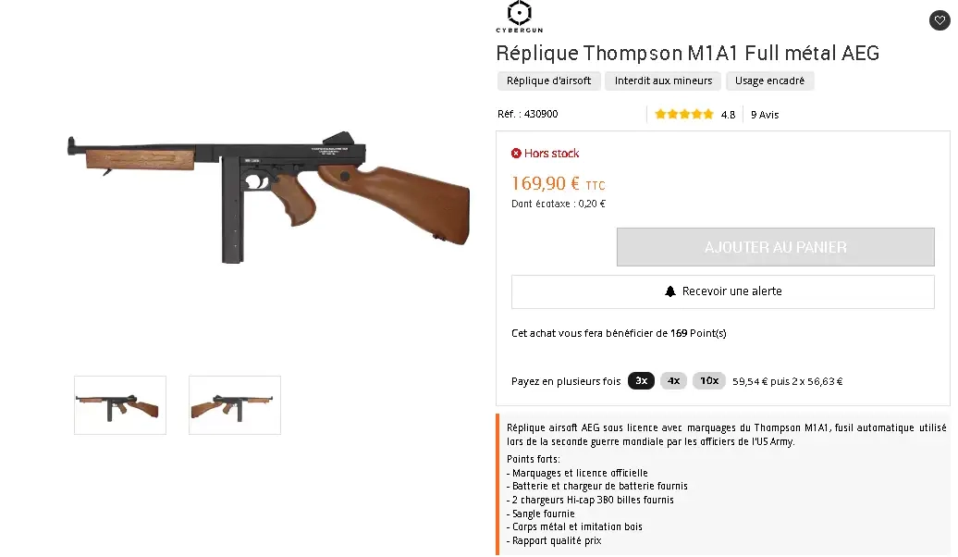The image size is (958, 557).
Task: Click the Réplique d'airsoft tag
Action: (549, 80)
